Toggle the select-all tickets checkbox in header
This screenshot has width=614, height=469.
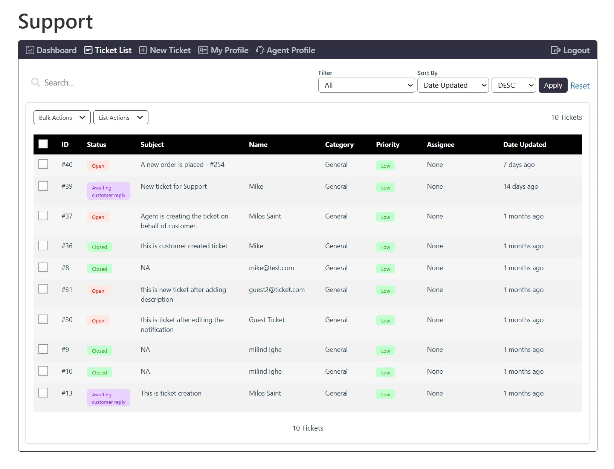coord(43,144)
